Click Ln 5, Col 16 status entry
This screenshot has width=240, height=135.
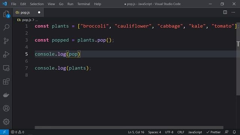tap(136, 132)
